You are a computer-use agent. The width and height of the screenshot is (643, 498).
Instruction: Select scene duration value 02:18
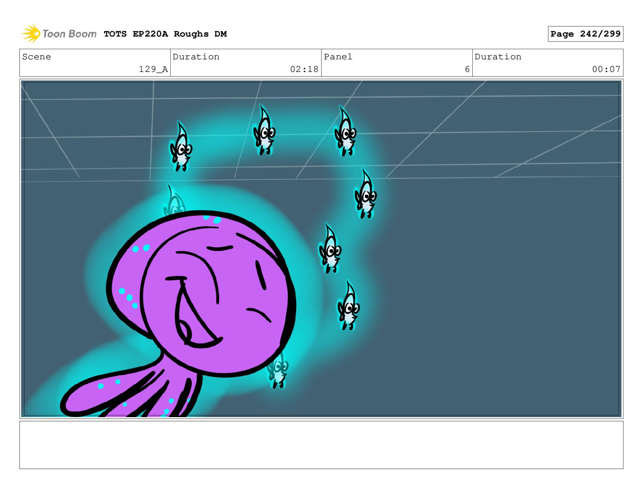(x=304, y=69)
